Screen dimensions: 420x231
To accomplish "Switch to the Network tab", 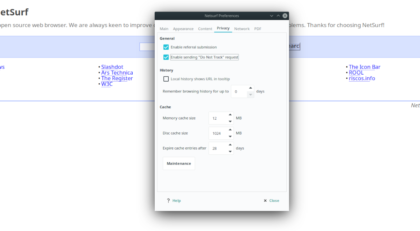I will pos(242,29).
